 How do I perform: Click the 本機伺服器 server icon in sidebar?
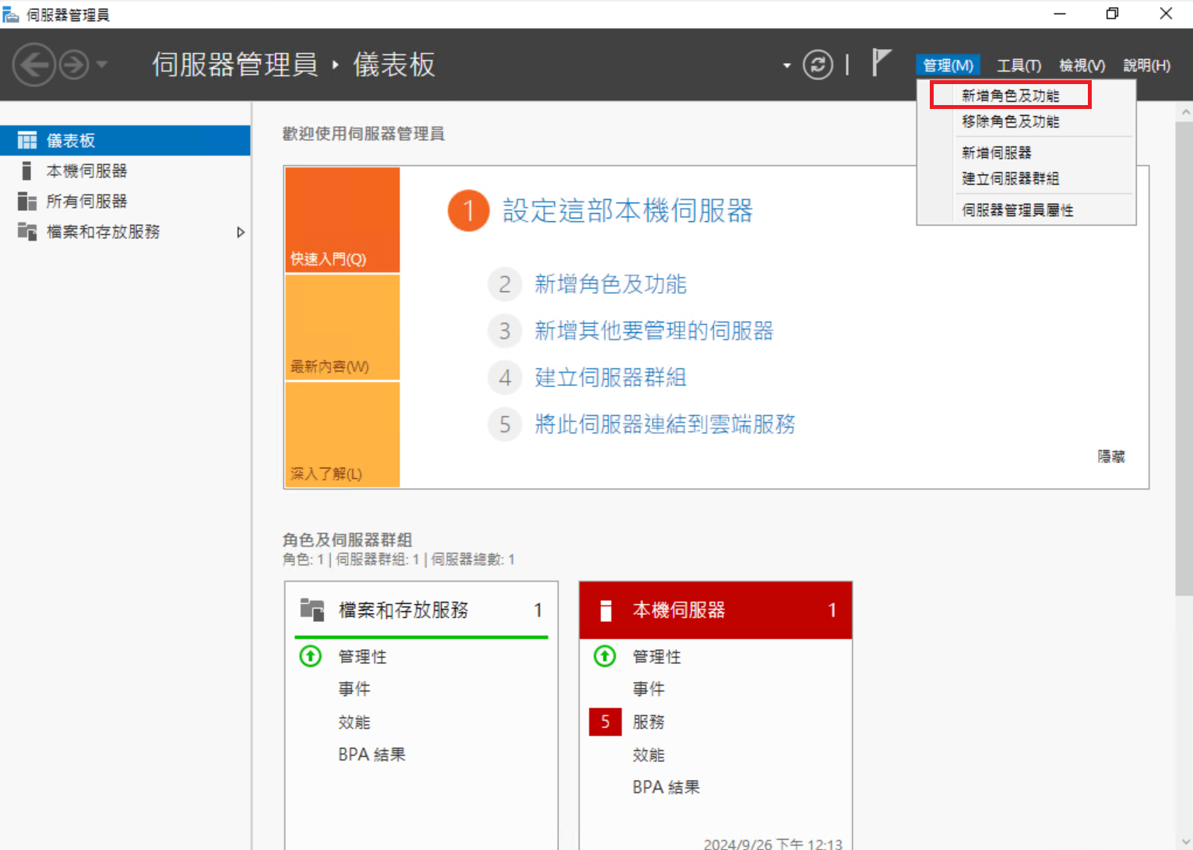click(x=26, y=170)
